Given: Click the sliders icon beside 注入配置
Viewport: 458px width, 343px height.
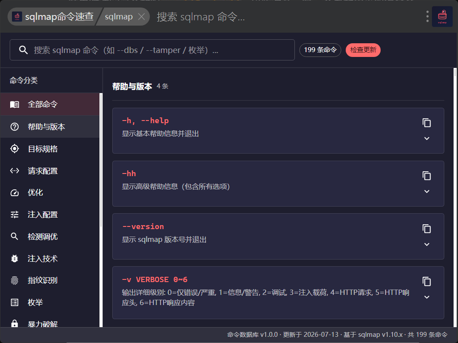Looking at the screenshot, I should click(x=15, y=215).
